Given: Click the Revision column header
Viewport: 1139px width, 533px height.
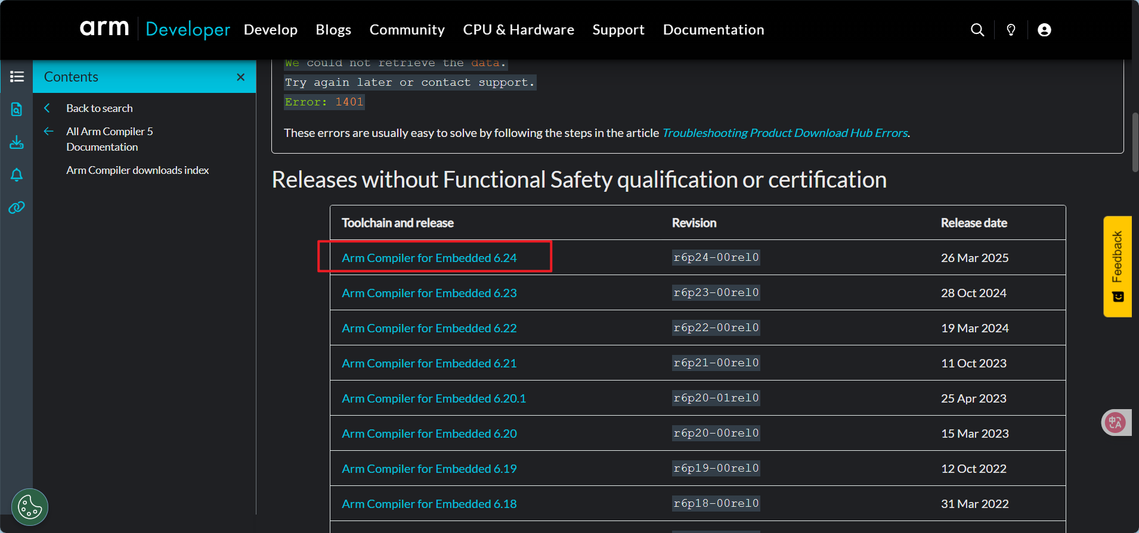Looking at the screenshot, I should [x=694, y=223].
